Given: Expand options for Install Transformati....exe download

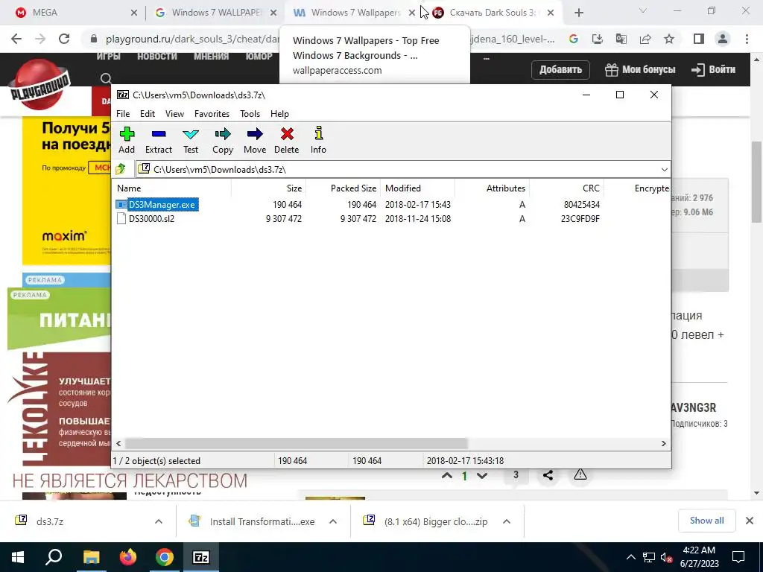Looking at the screenshot, I should tap(333, 521).
